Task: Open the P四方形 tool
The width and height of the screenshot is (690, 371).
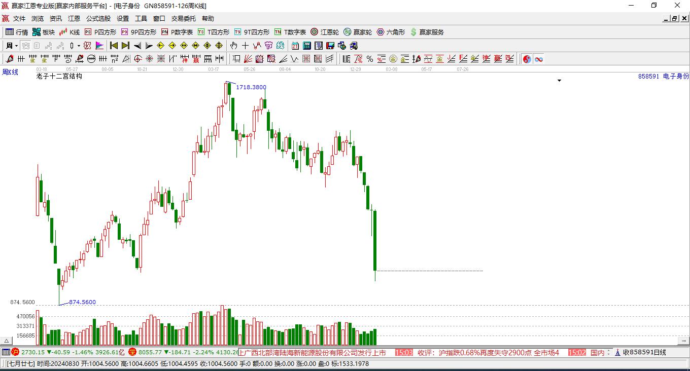Action: click(100, 32)
